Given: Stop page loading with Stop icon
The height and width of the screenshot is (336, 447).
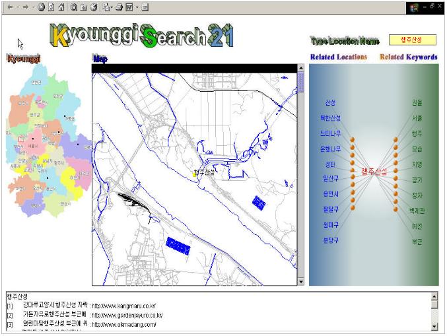Looking at the screenshot, I should 42,7.
